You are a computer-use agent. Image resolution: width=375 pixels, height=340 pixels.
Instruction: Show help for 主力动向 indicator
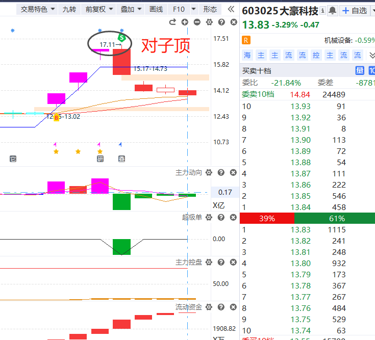pyautogui.click(x=221, y=172)
